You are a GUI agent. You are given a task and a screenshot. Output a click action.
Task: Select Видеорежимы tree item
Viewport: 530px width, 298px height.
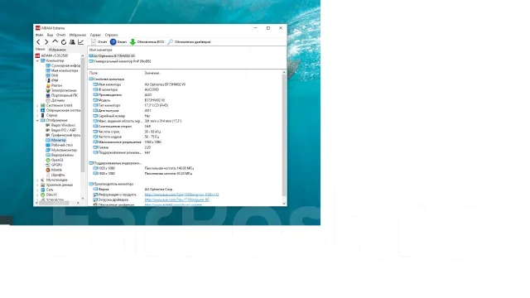point(60,155)
